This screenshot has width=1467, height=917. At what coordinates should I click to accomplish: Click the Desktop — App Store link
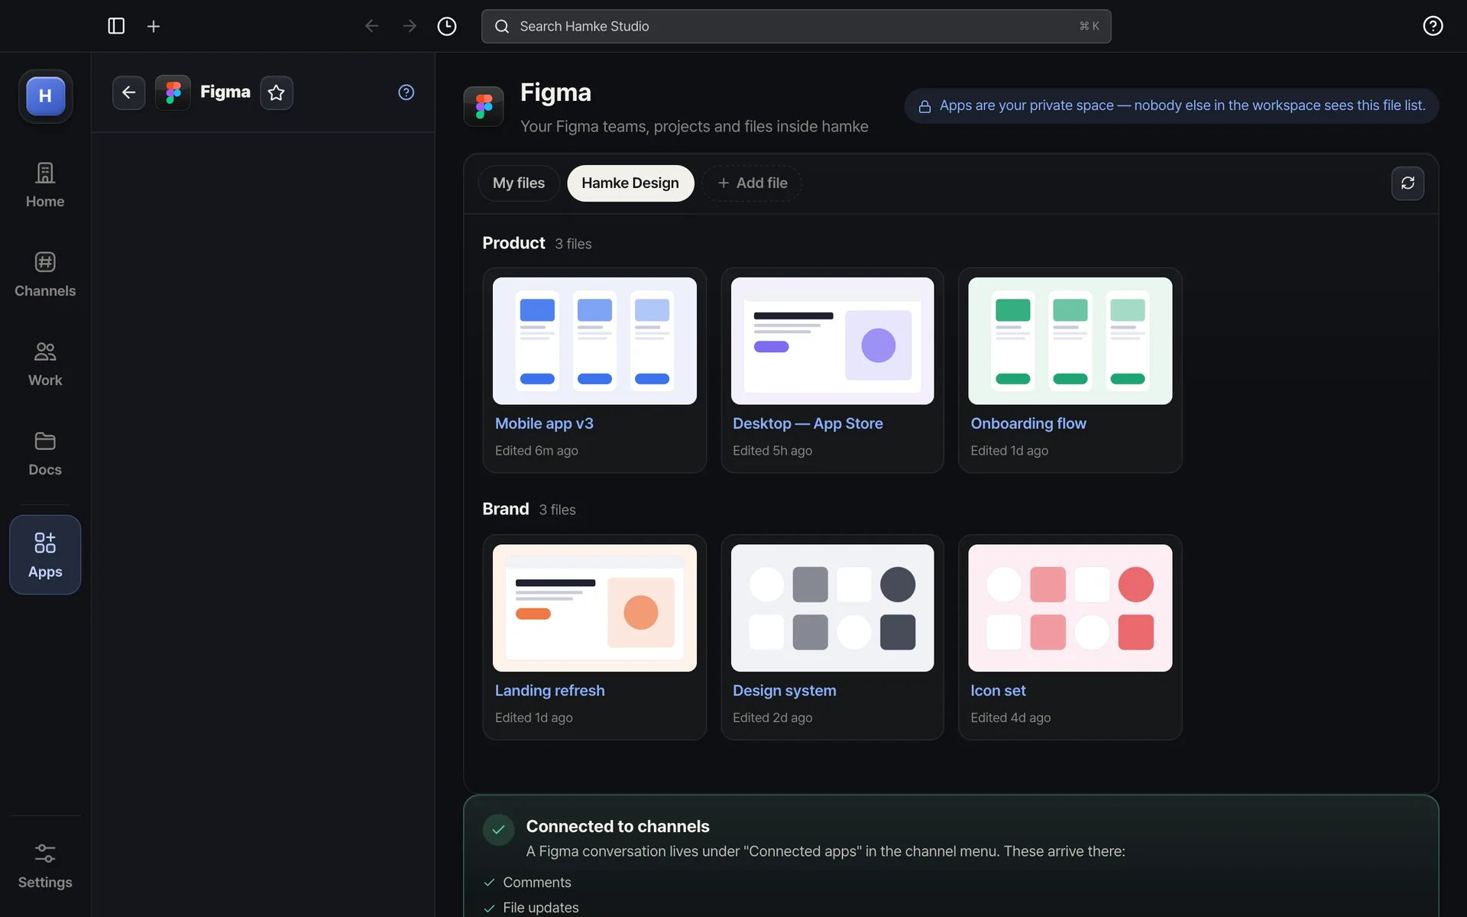[808, 423]
